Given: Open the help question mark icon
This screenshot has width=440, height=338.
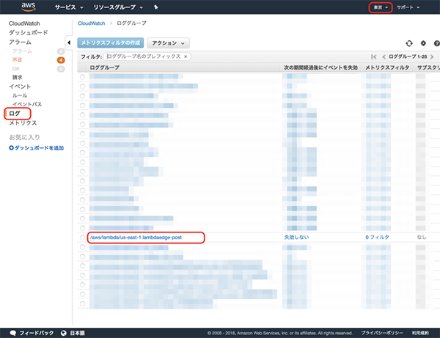Looking at the screenshot, I should coord(435,44).
